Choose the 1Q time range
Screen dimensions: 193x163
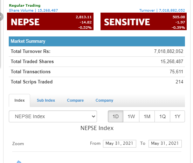point(163,116)
